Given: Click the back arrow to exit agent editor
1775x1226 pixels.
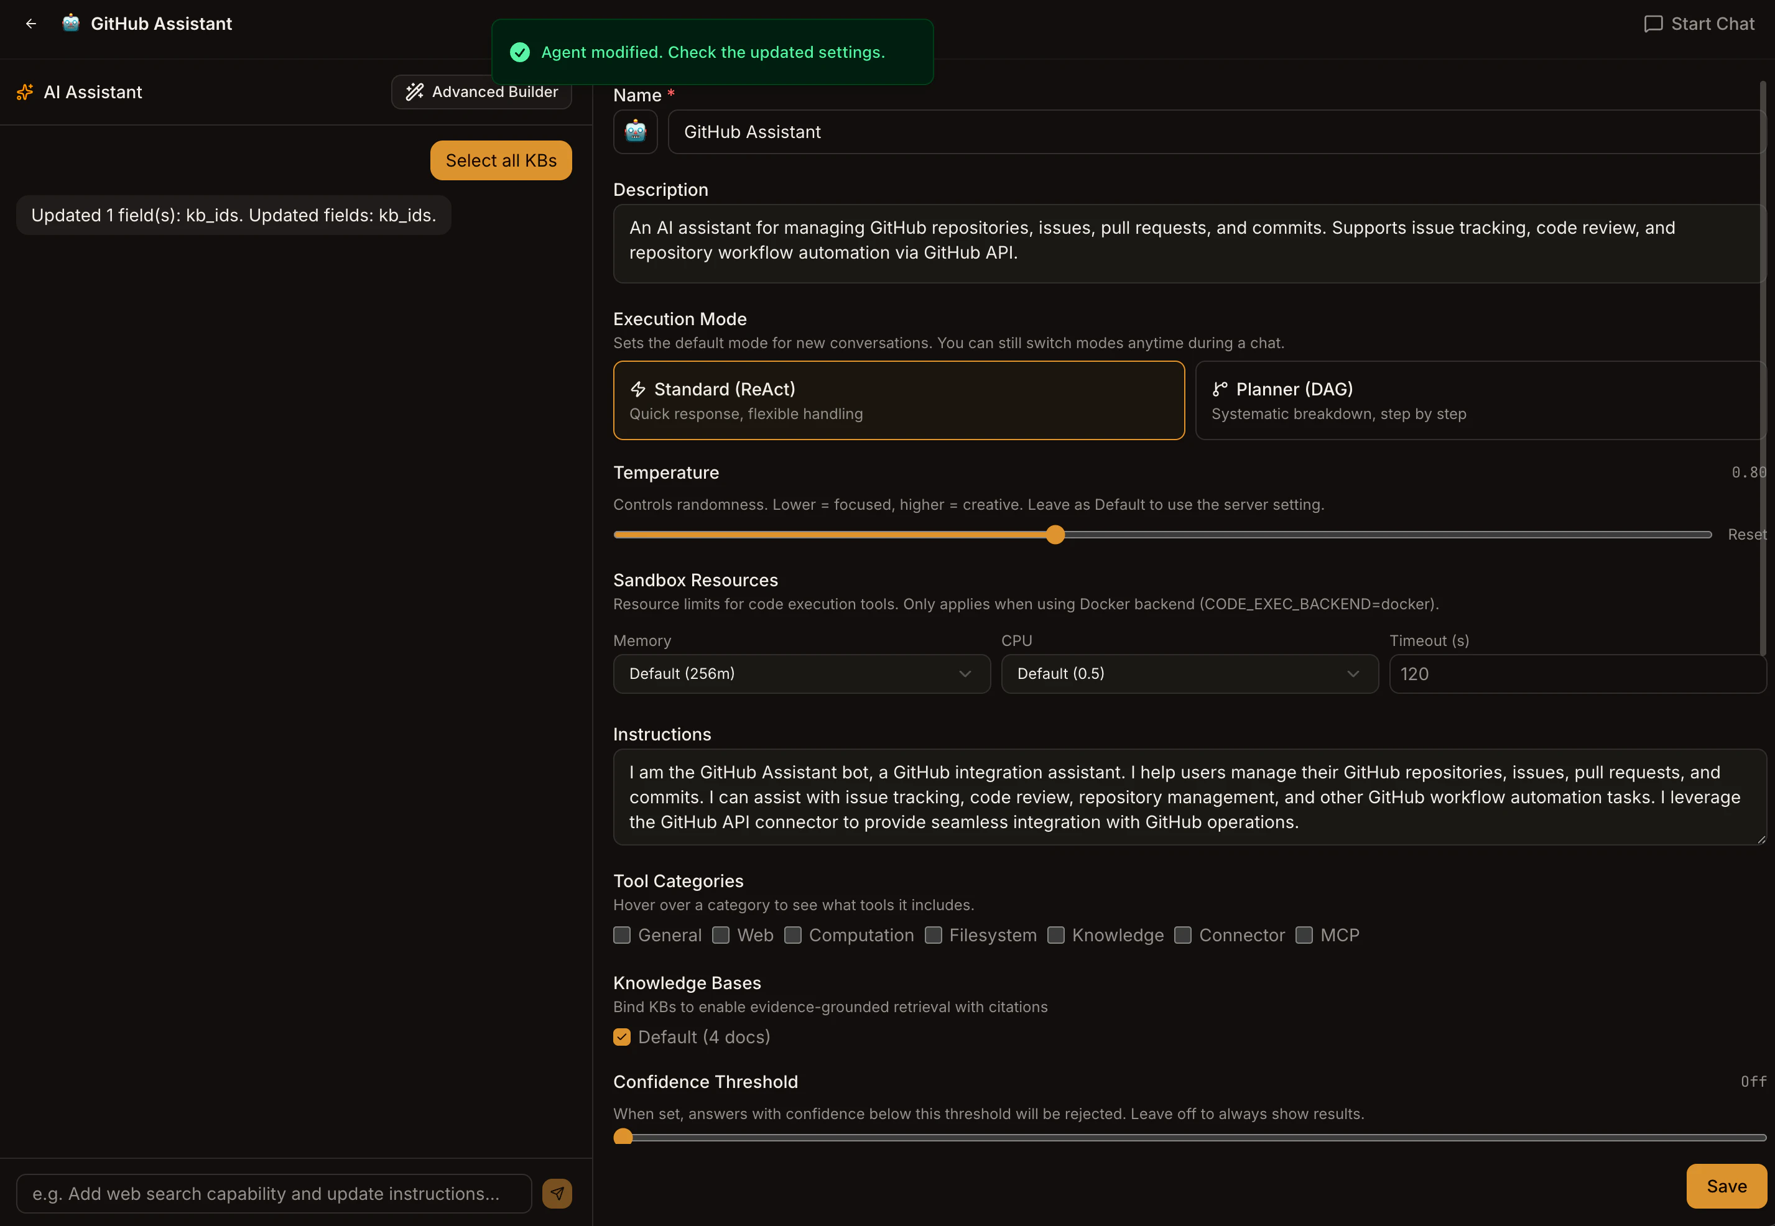Looking at the screenshot, I should [x=30, y=23].
